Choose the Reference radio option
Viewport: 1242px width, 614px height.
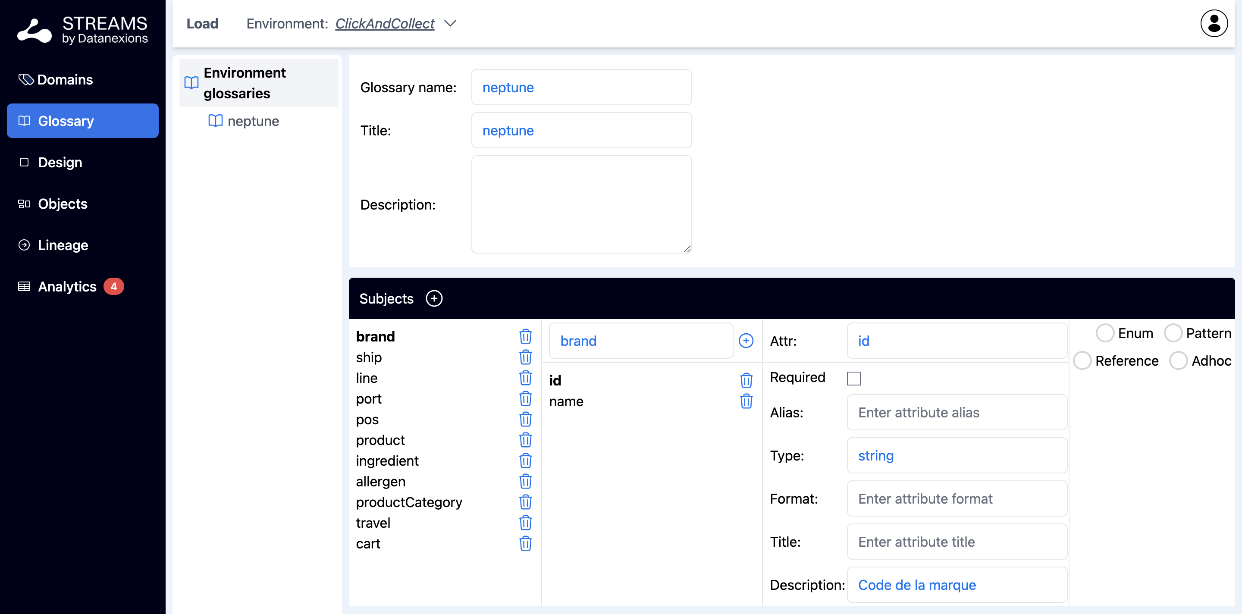[x=1082, y=360]
